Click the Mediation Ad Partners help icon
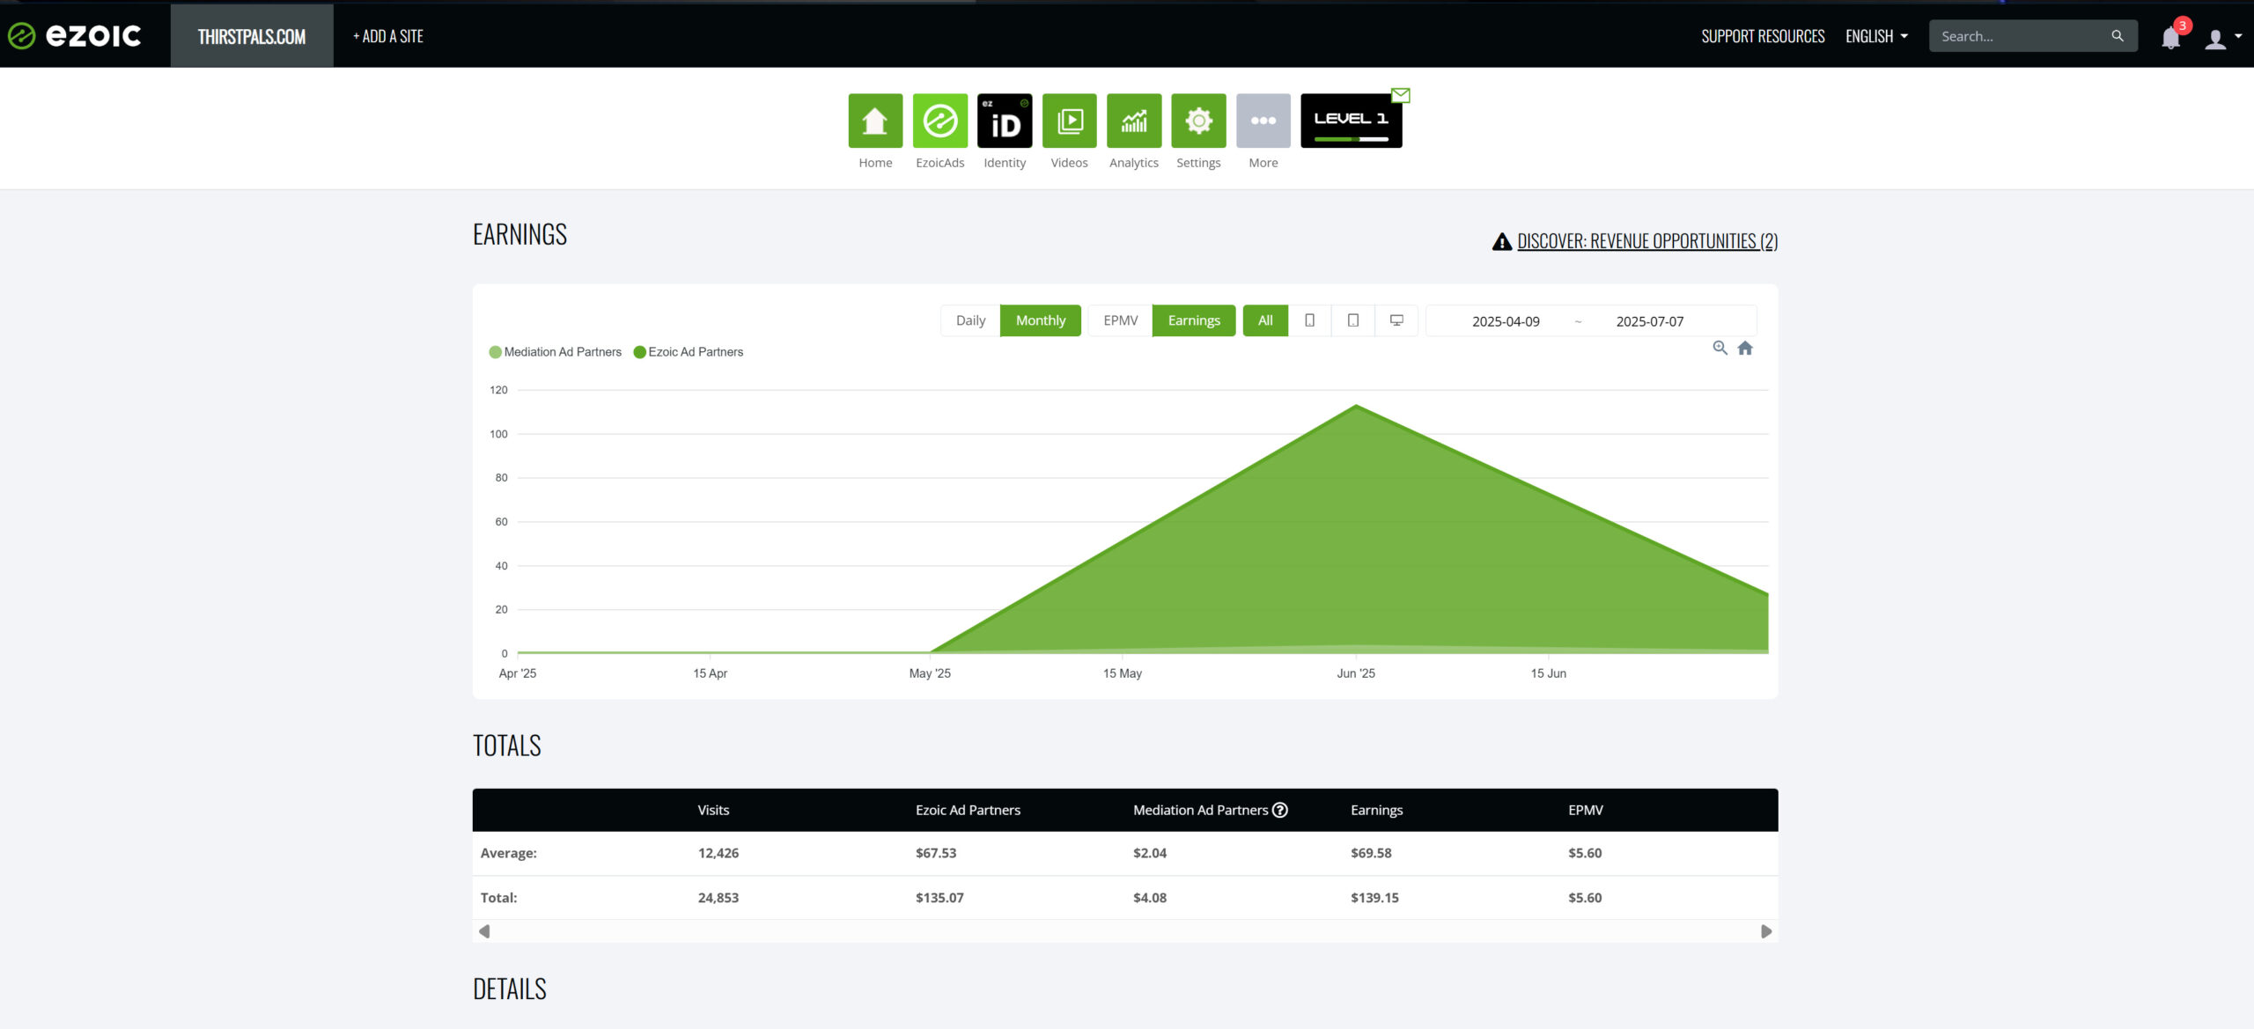2254x1029 pixels. (1280, 810)
